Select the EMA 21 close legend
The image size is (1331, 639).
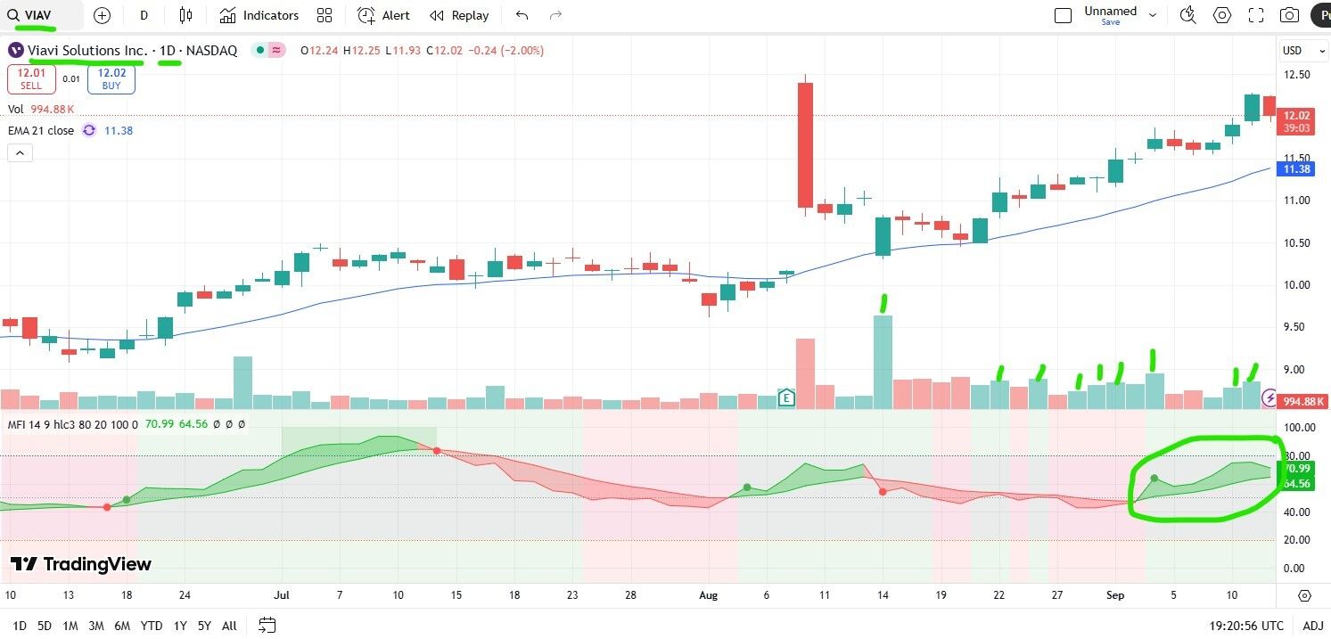(x=41, y=130)
